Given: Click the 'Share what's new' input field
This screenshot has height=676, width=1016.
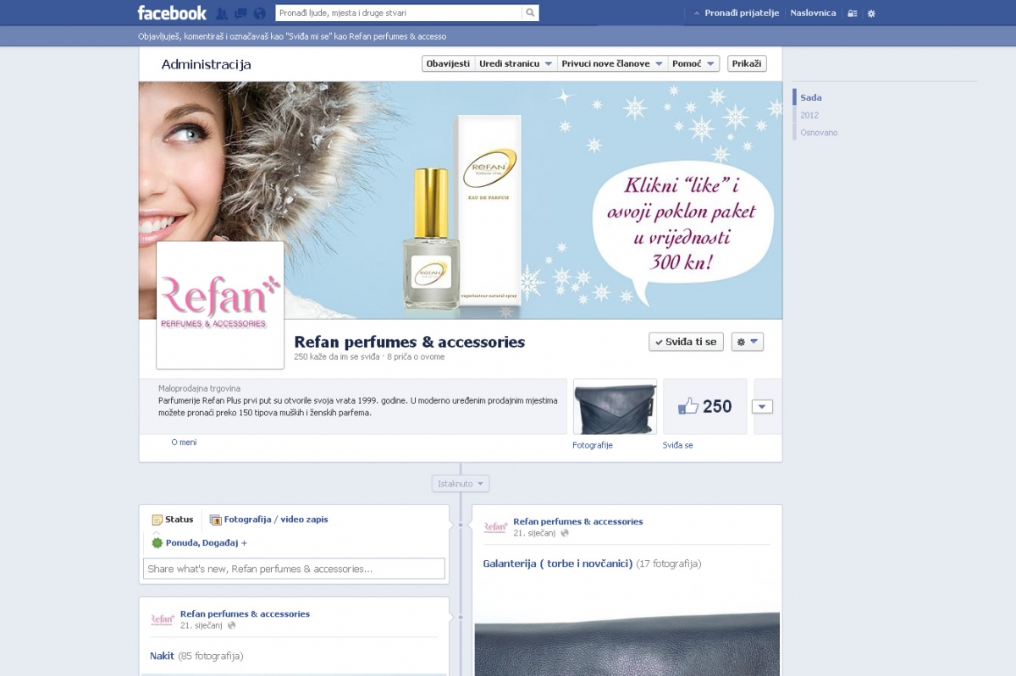Looking at the screenshot, I should click(294, 569).
